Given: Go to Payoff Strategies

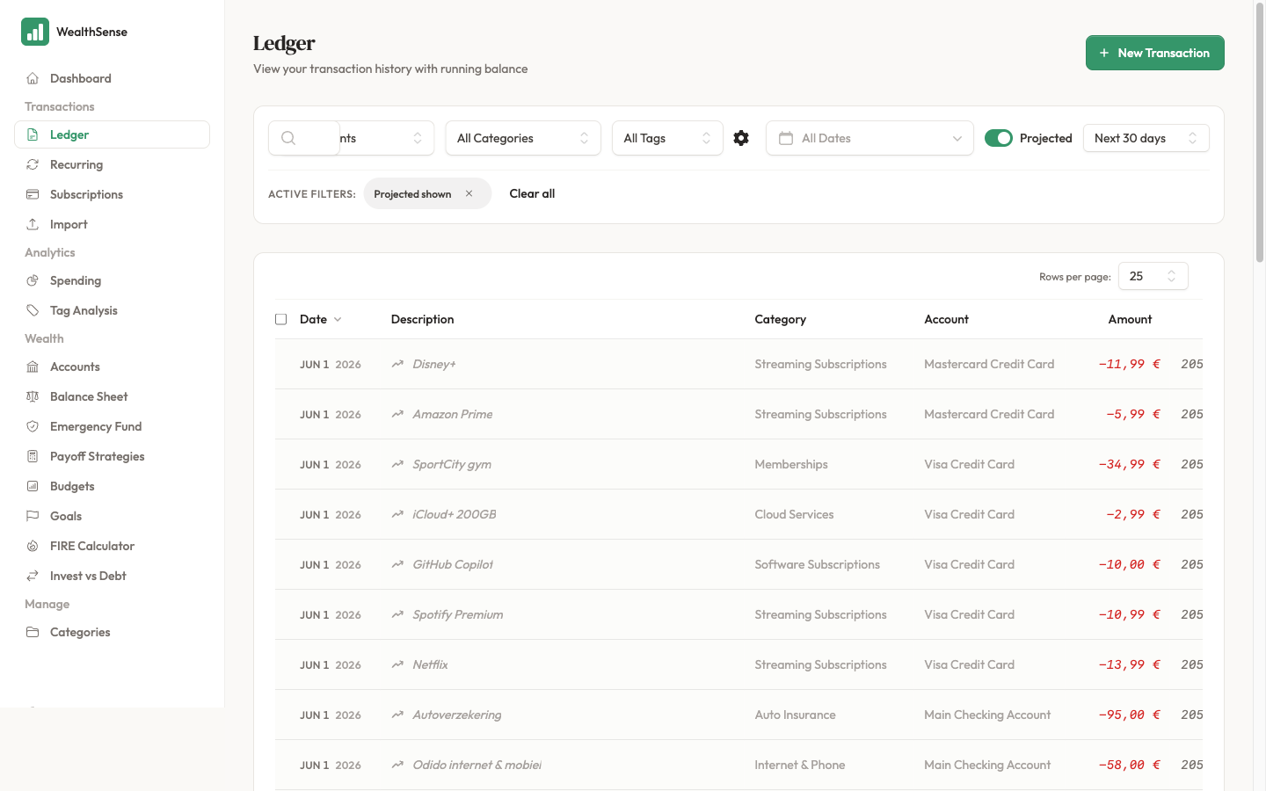Looking at the screenshot, I should tap(112, 456).
